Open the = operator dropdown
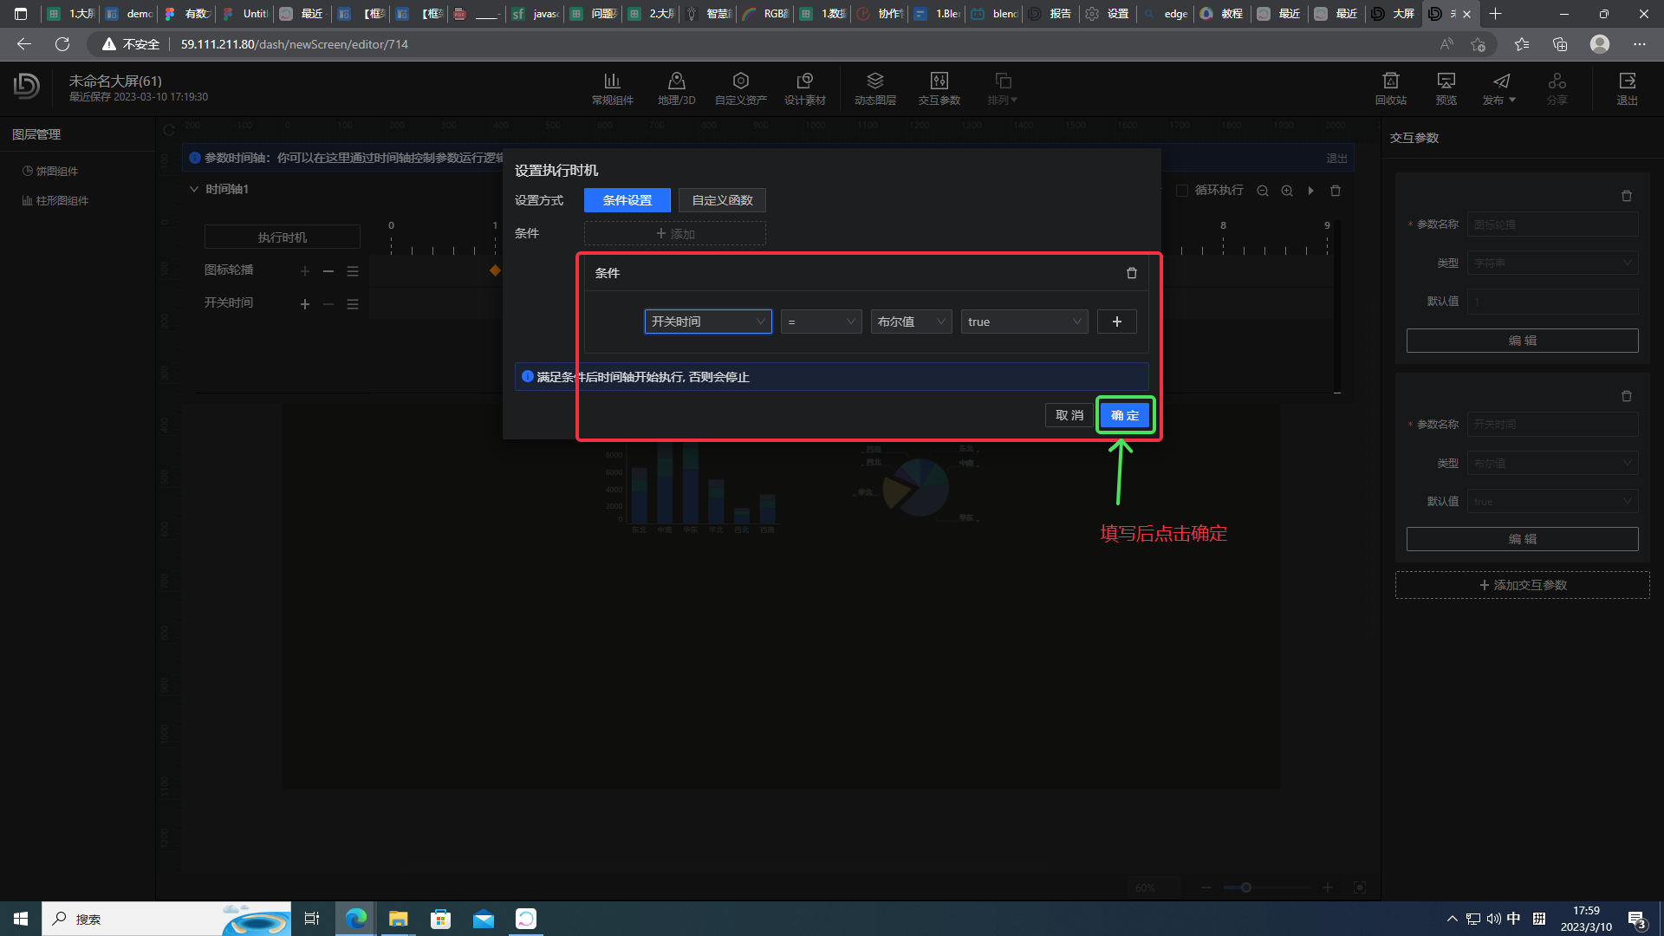The image size is (1664, 936). [x=822, y=322]
